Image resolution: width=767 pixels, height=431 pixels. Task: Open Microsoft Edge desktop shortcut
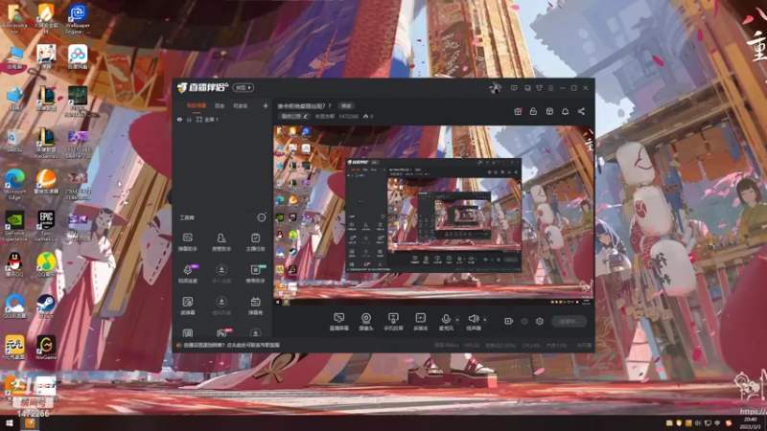[x=14, y=185]
